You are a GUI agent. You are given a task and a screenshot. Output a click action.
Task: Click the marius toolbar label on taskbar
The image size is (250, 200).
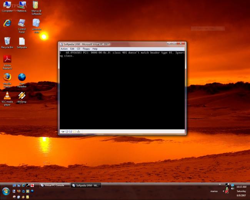[214, 191]
